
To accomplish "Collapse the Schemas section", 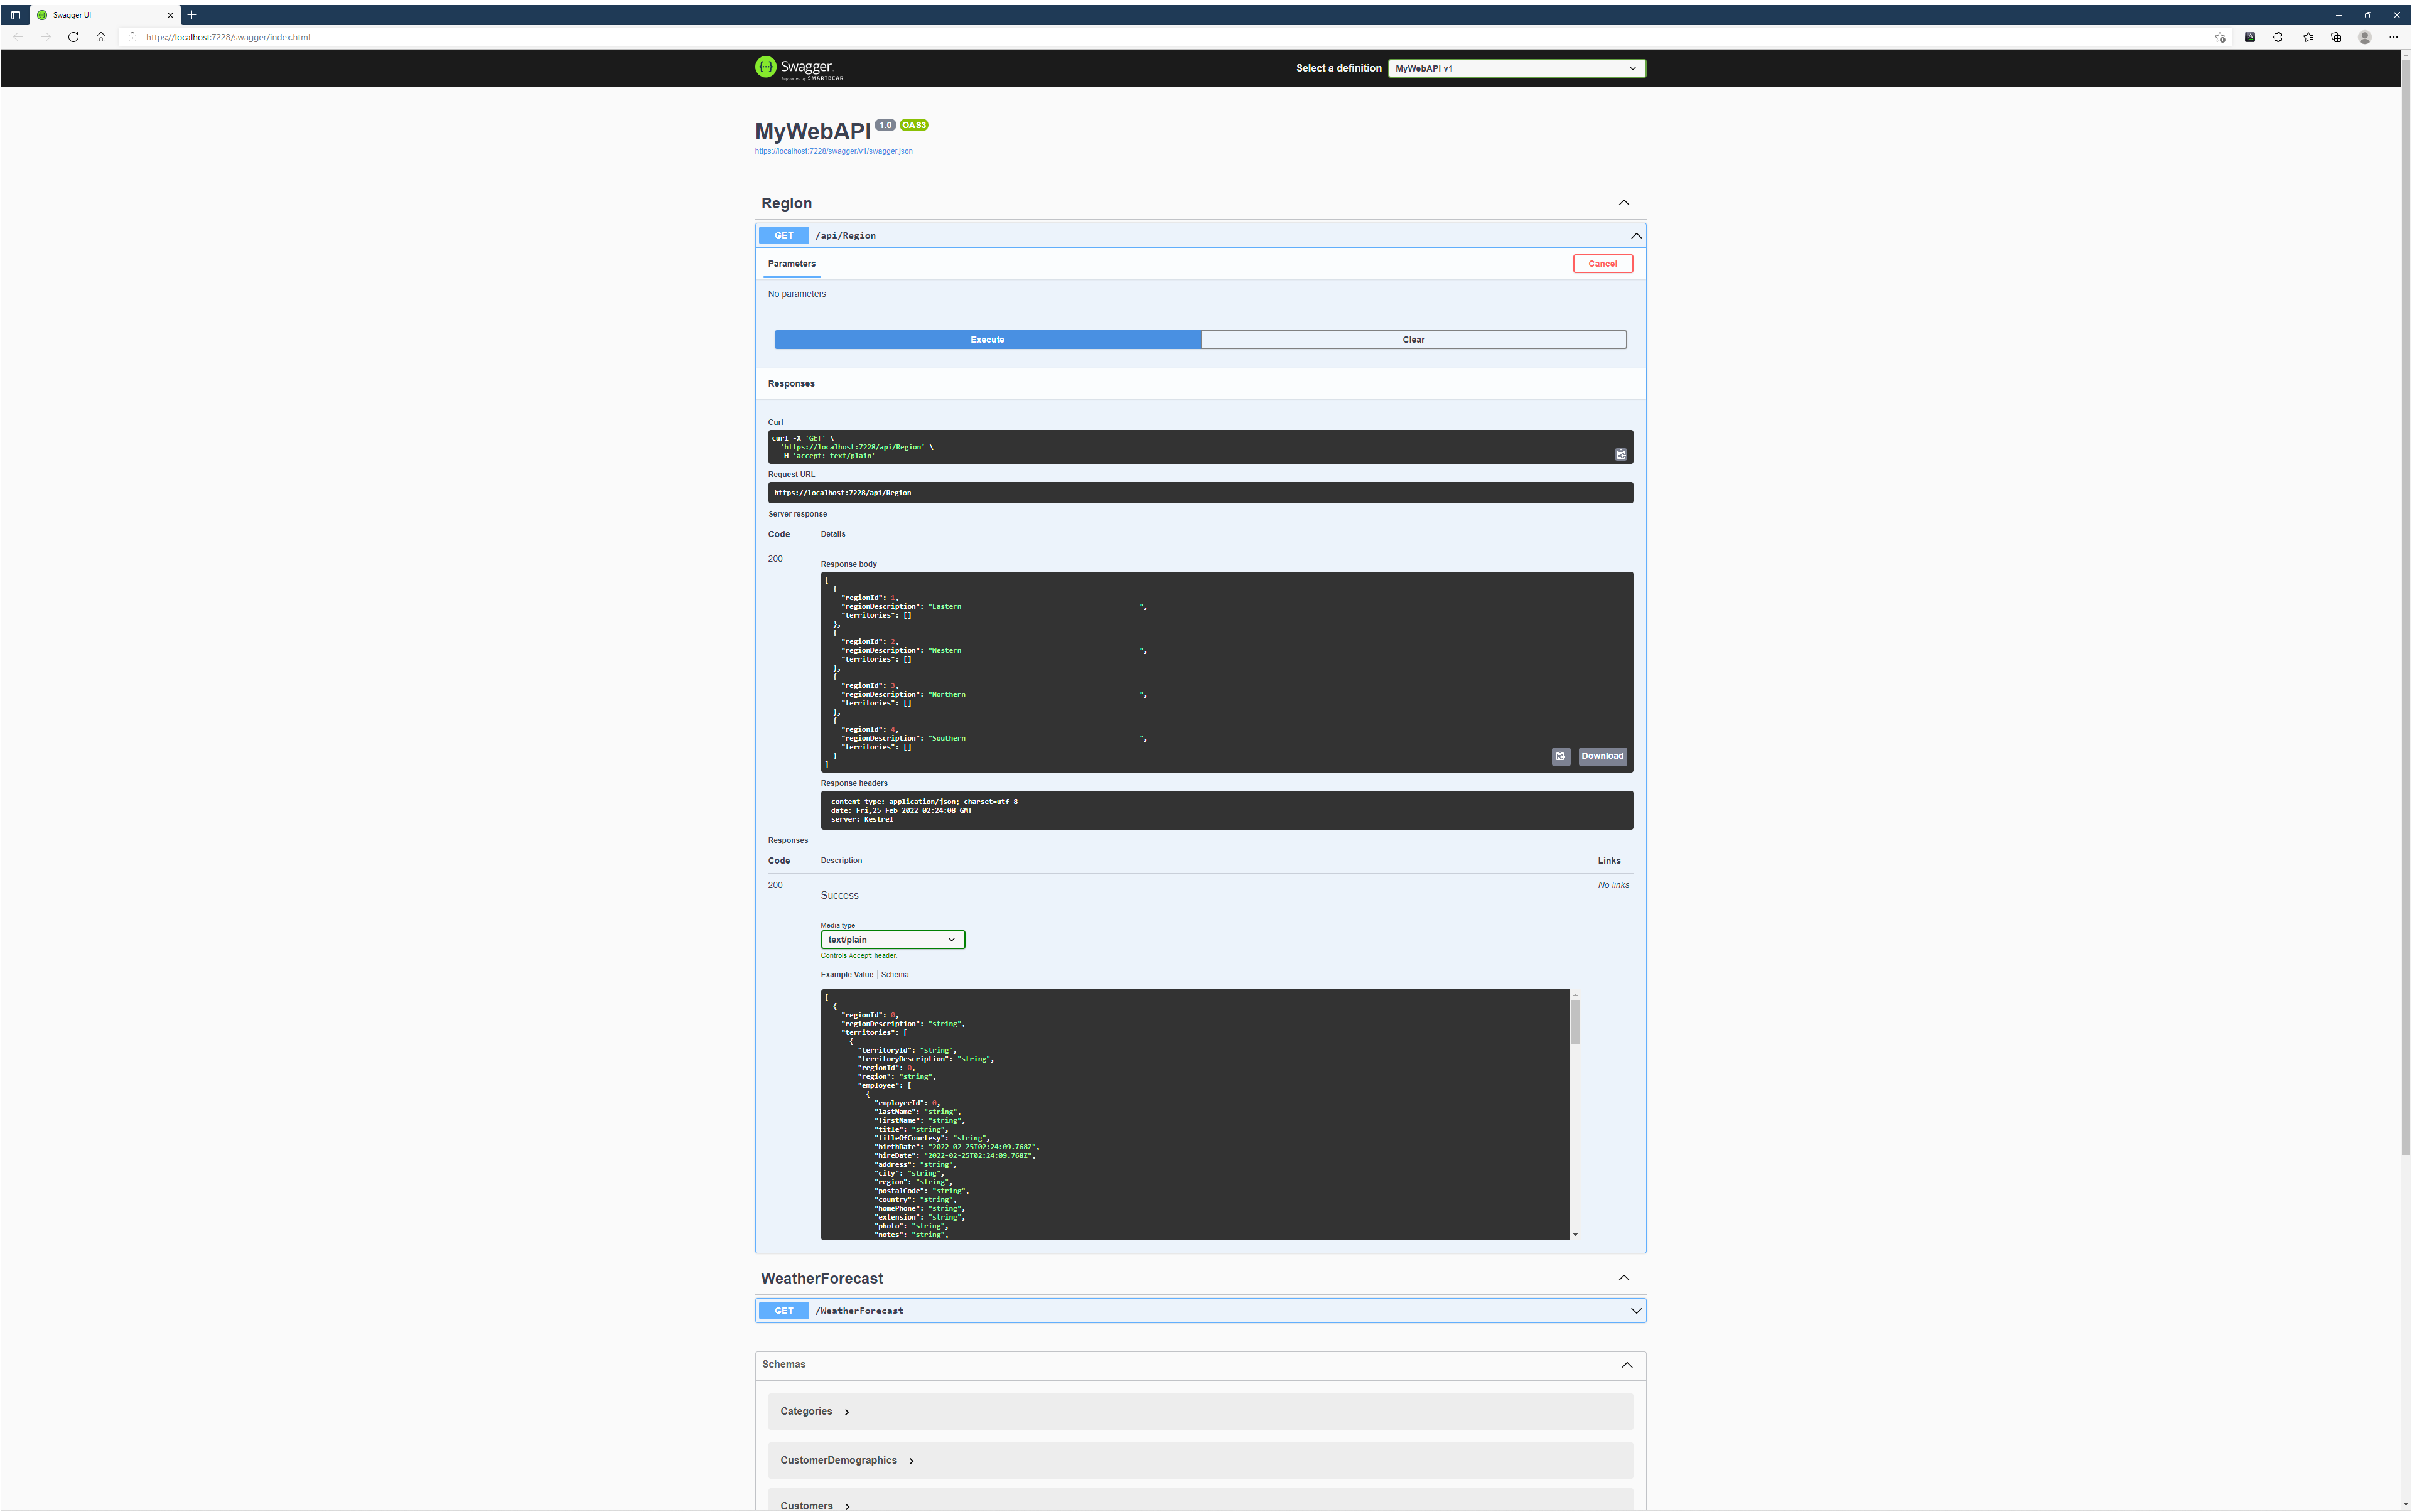I will 1626,1364.
